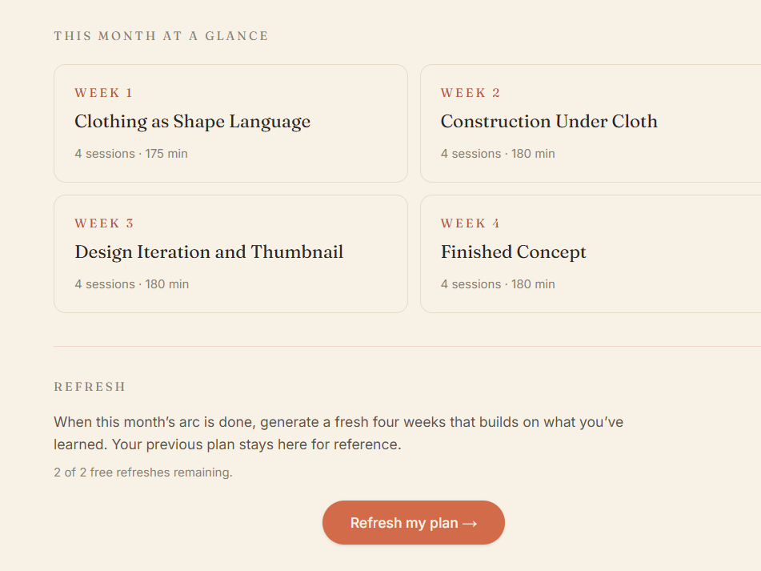Click the arrow icon on Refresh my plan
The width and height of the screenshot is (761, 571).
tap(470, 523)
